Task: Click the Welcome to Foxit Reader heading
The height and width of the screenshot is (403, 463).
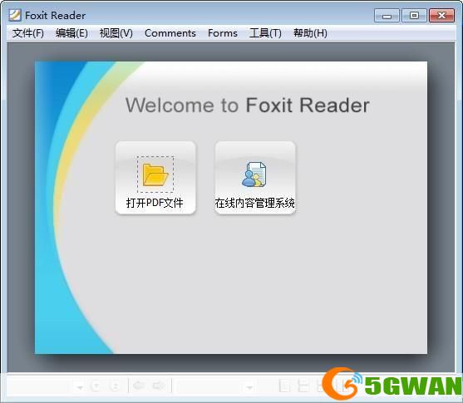Action: [248, 105]
